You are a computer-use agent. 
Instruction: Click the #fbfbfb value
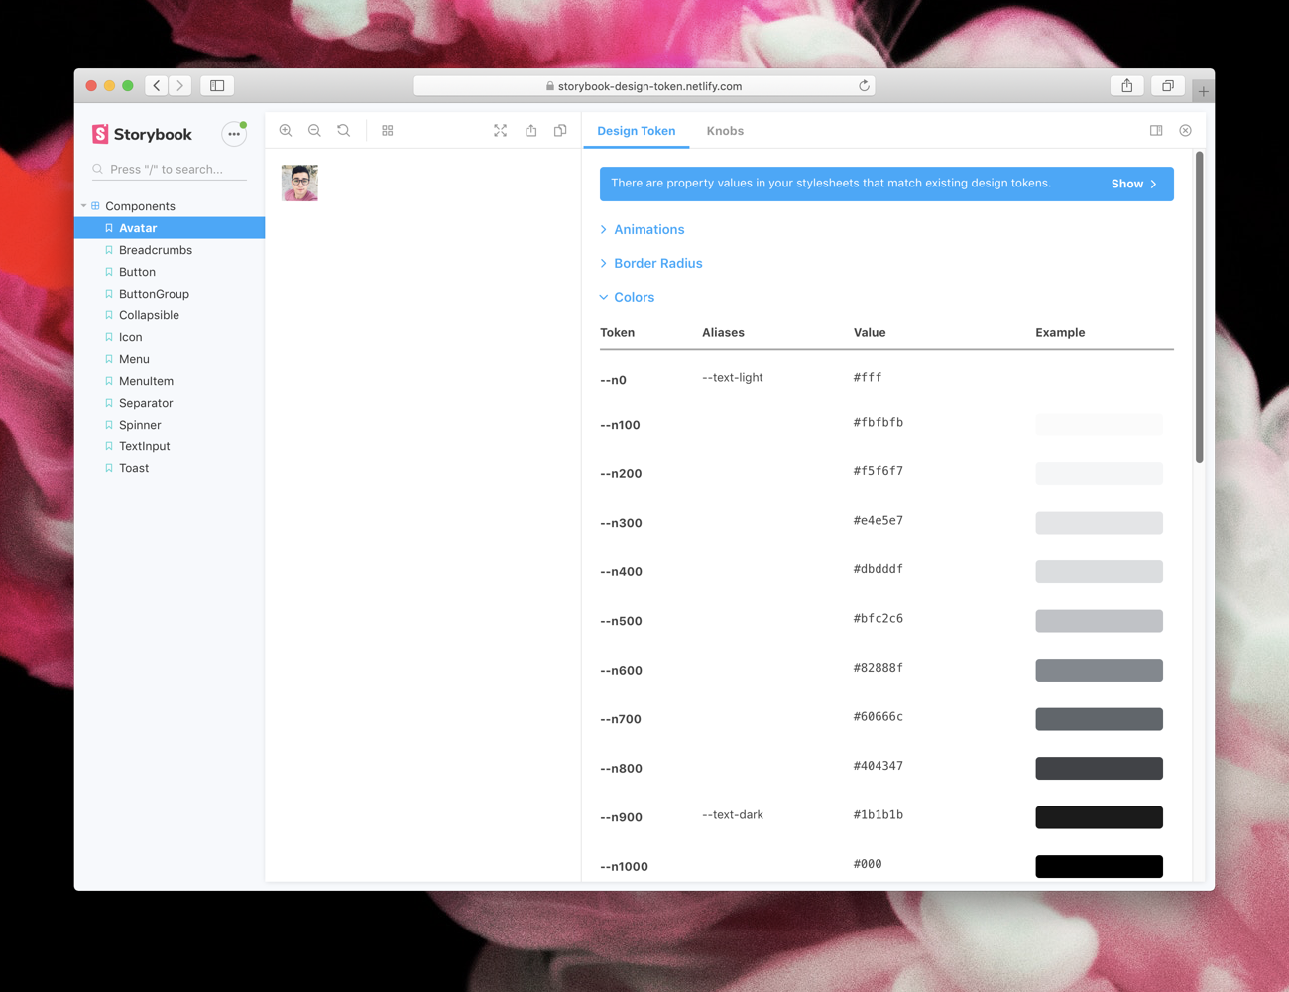point(879,423)
